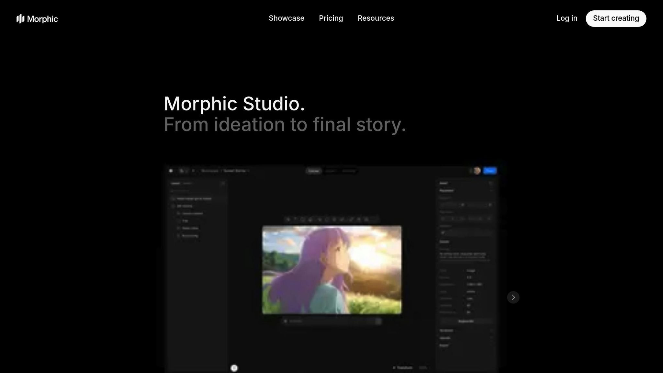Switch to the second tab in the left panel
The image size is (663, 373).
pyautogui.click(x=187, y=183)
